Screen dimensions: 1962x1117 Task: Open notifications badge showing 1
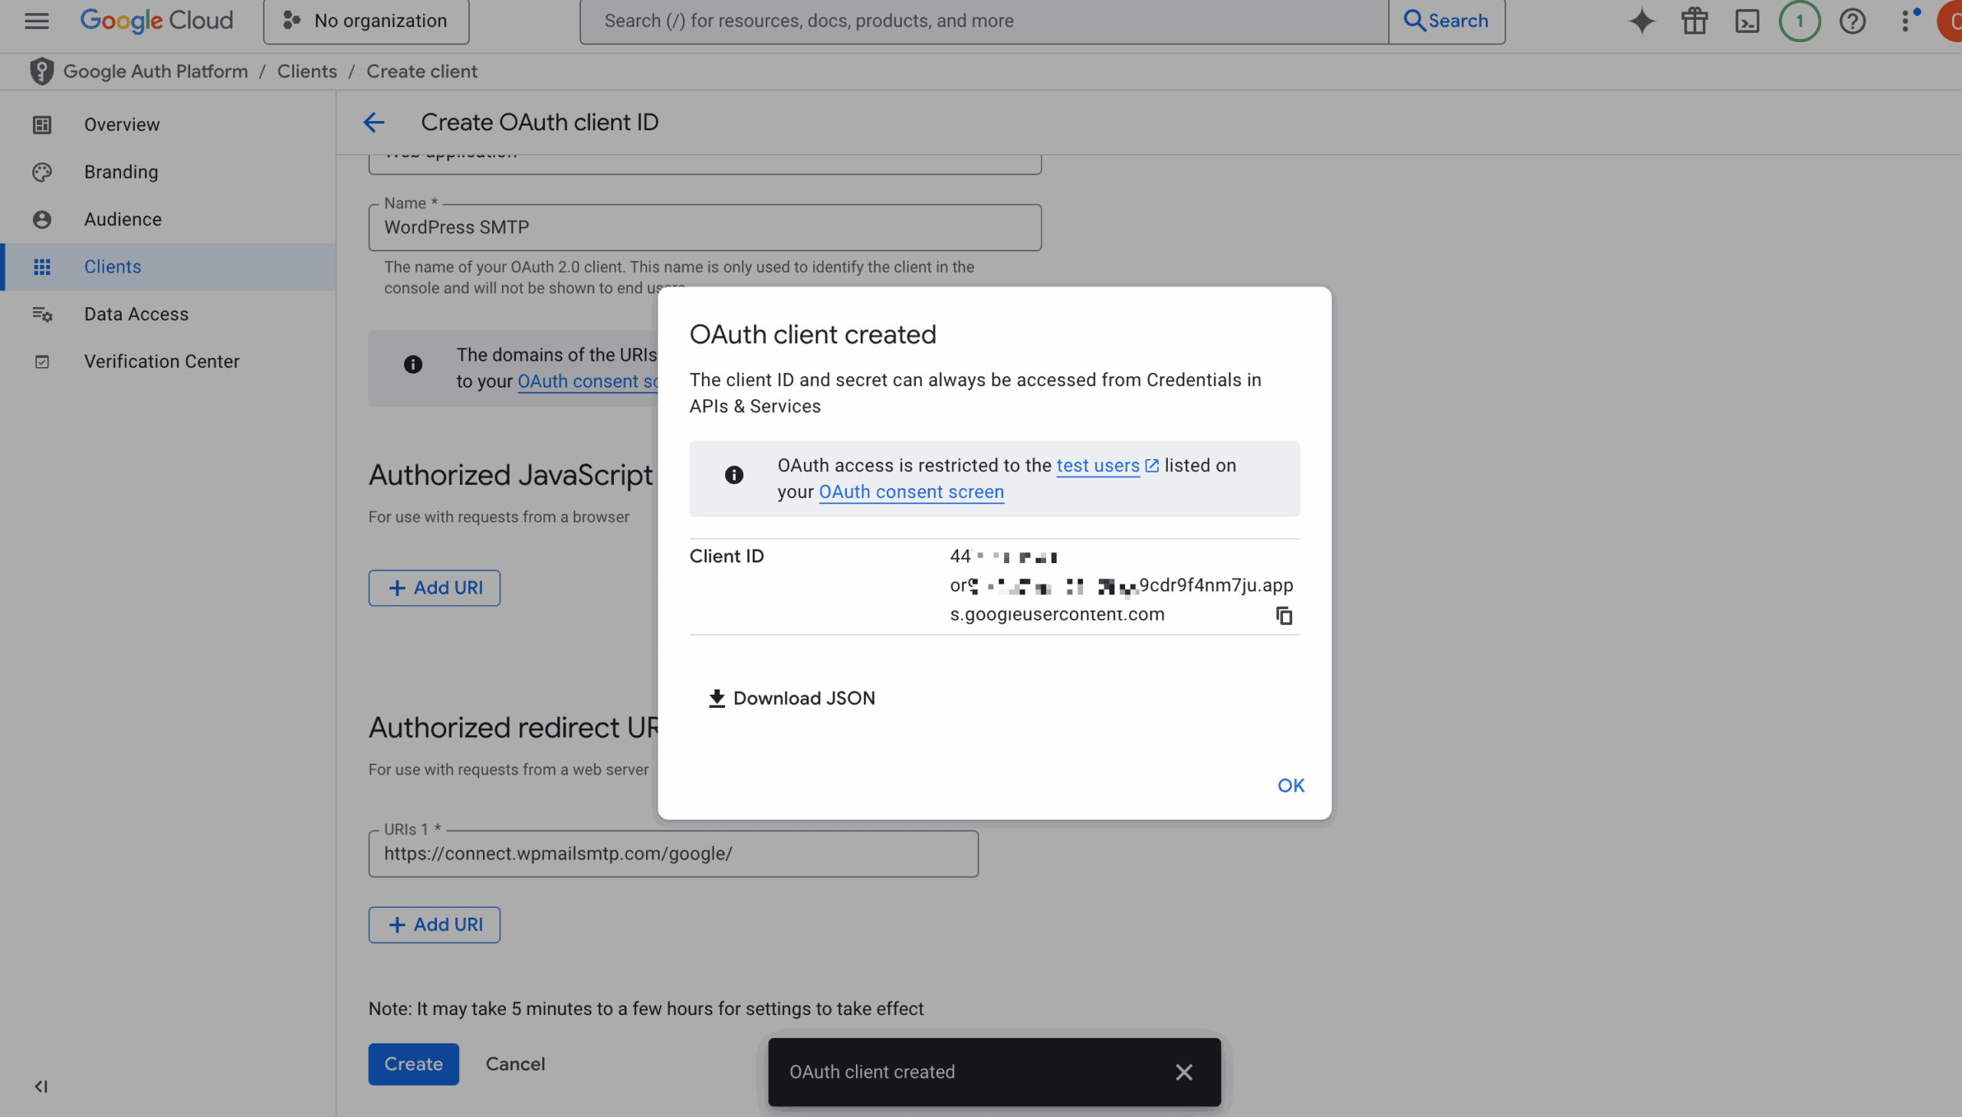(1800, 21)
